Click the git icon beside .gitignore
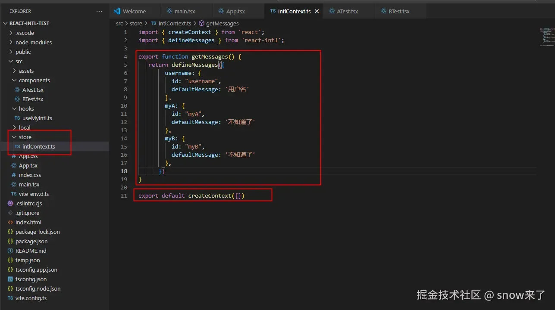 [10, 213]
